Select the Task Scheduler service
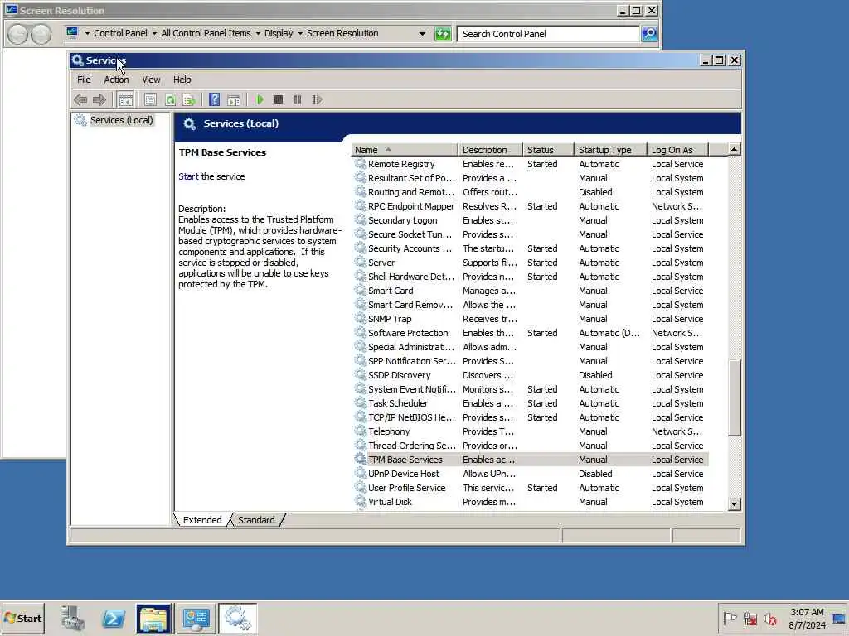849x636 pixels. point(530,403)
